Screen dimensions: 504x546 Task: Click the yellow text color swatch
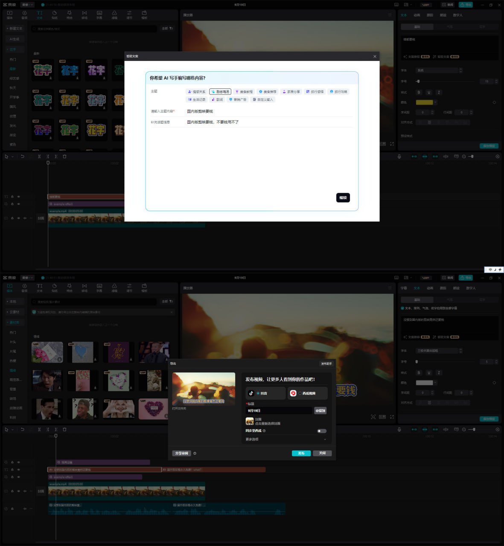tap(424, 102)
